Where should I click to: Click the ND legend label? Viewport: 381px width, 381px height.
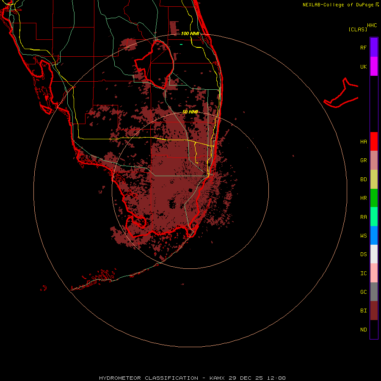[363, 330]
